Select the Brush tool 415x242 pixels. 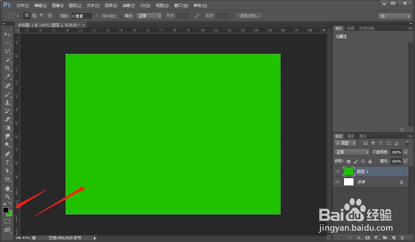[7, 94]
